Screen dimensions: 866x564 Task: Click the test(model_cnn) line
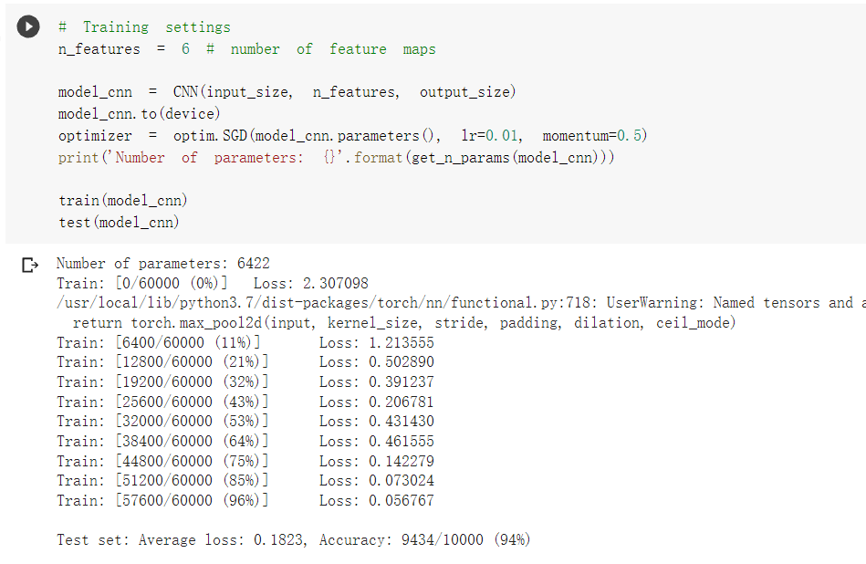click(x=119, y=222)
